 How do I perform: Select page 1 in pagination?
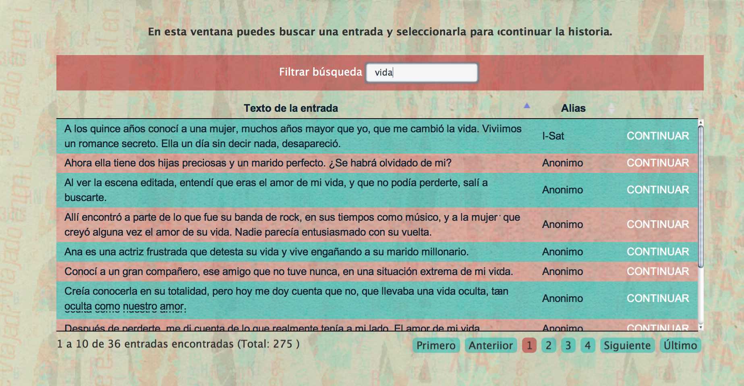[x=529, y=345]
